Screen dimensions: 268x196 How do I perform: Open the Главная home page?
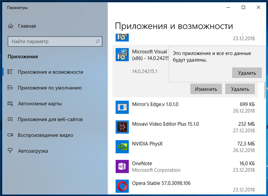click(x=27, y=26)
